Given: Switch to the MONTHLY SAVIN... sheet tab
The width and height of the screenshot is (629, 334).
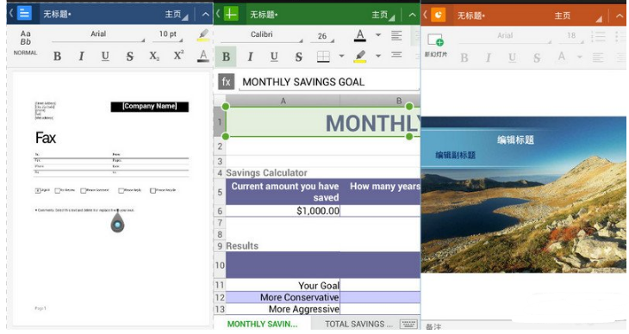Looking at the screenshot, I should tap(262, 324).
